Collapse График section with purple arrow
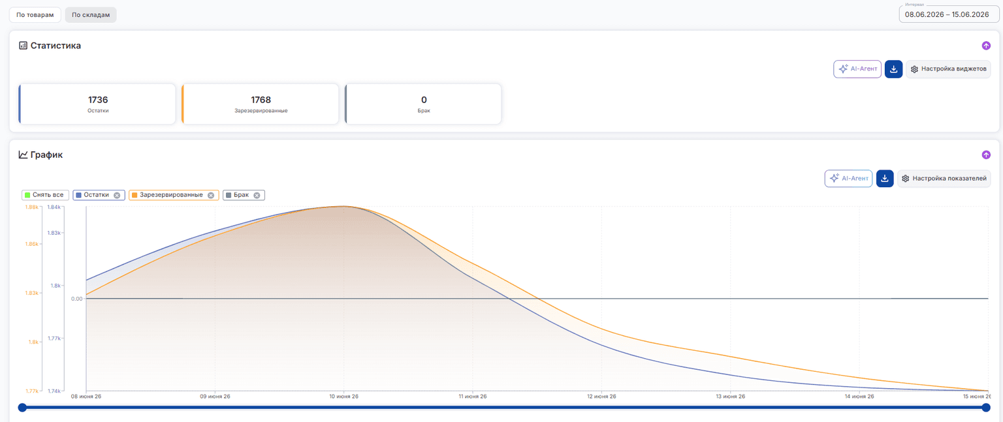The width and height of the screenshot is (1003, 422). point(986,155)
